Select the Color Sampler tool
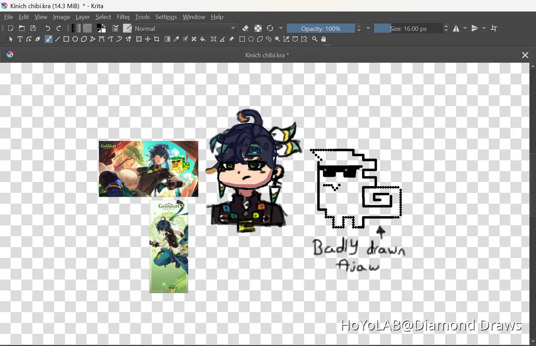The height and width of the screenshot is (346, 536). [176, 39]
